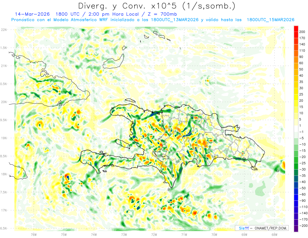
Task: Click the '-10' color scale label
Action: click(x=303, y=144)
